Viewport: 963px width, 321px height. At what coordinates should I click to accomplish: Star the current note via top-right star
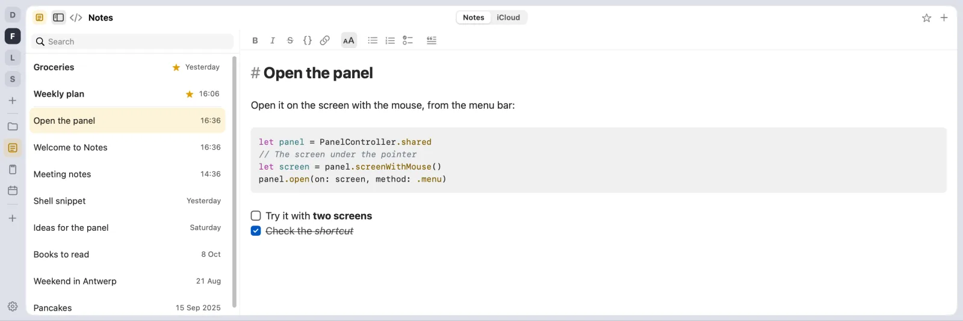tap(927, 18)
